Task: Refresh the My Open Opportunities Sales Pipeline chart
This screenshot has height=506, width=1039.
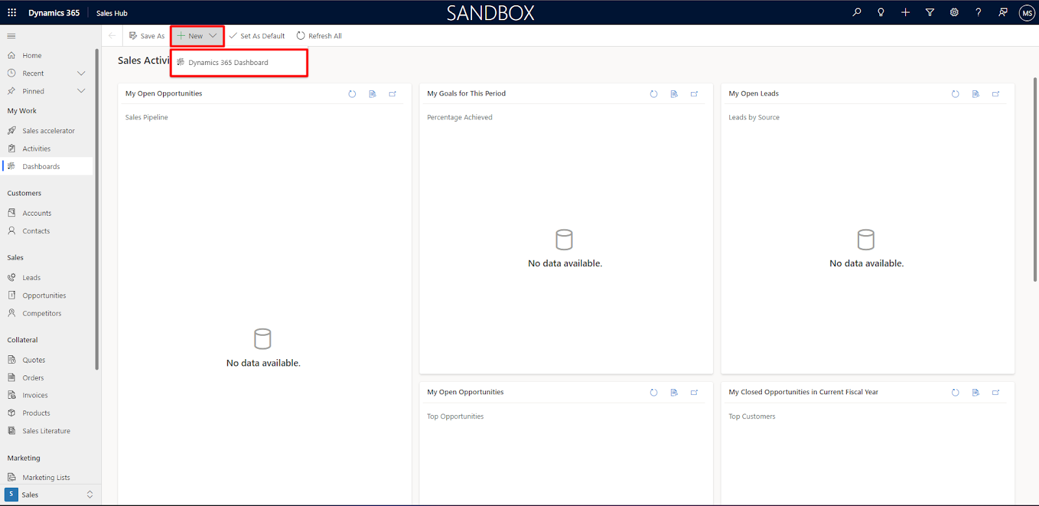Action: pos(352,94)
